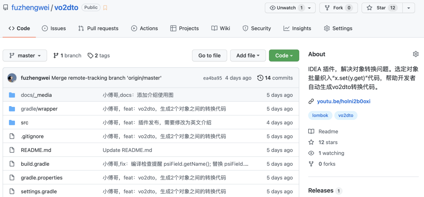This screenshot has width=424, height=197.
Task: Click the branch count icon
Action: click(56, 56)
